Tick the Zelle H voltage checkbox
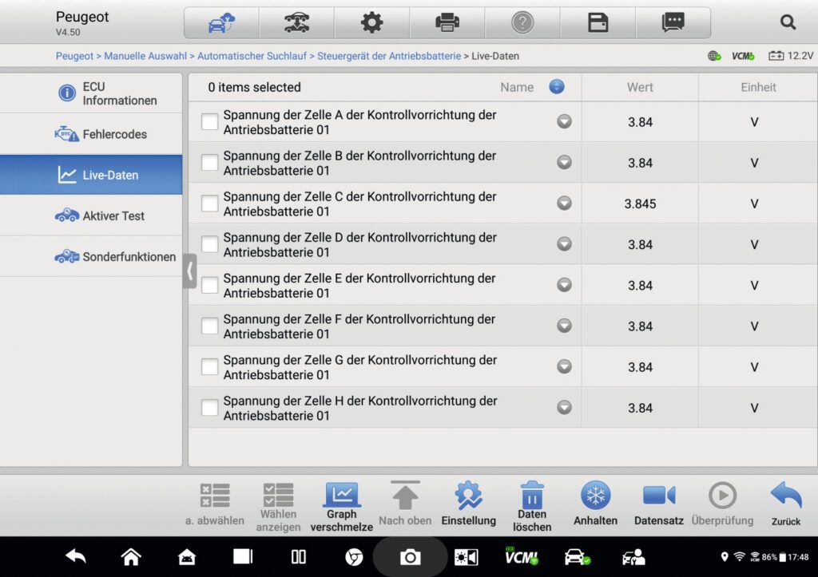 point(209,408)
